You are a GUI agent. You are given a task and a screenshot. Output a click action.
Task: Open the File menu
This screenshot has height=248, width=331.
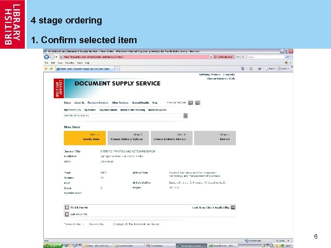[46, 63]
